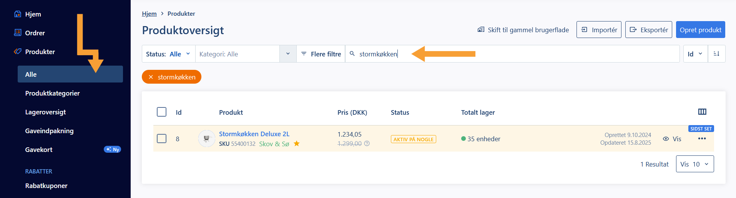Open the Stormkøkken Deluxe 2L product link

pos(254,134)
